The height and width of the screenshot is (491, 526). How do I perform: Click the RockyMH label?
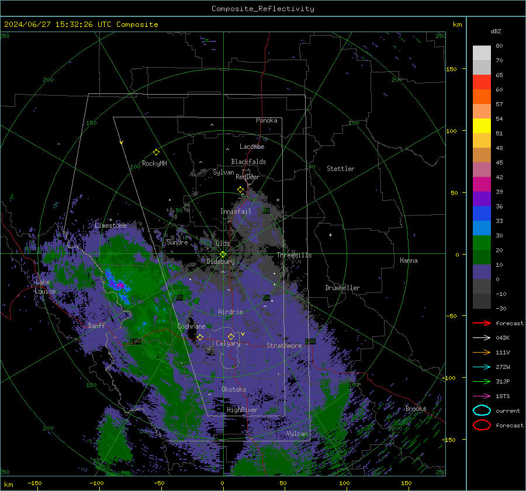(155, 163)
